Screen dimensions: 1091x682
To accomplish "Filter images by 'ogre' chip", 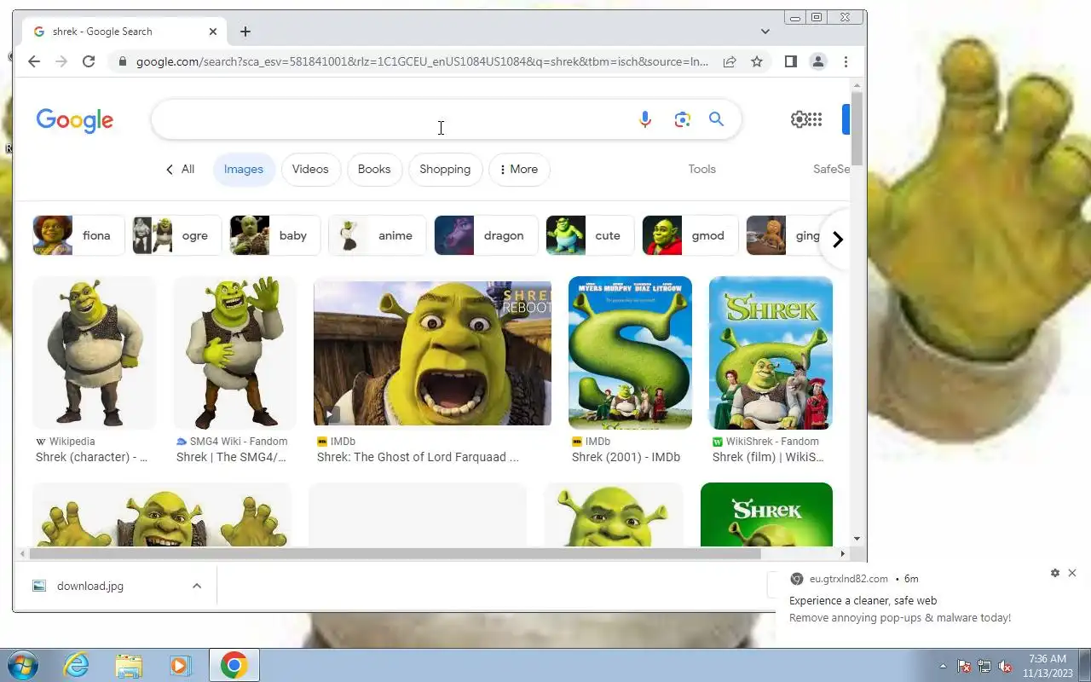I will 176,235.
